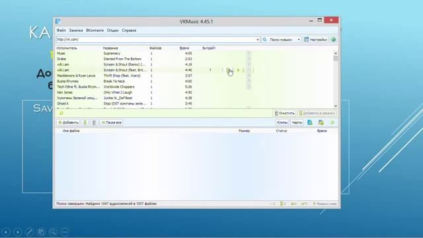Click the green downloading counter in status bar

283,204
